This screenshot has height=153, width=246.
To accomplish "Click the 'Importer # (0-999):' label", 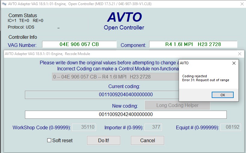I will point(124,127).
